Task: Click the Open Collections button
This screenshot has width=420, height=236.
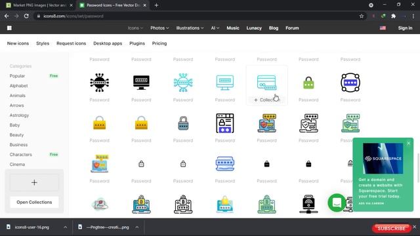Action: 34,203
